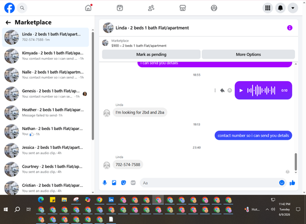Screen dimensions: 306x224
Task: Open Windows Start menu
Action: click(x=6, y=209)
